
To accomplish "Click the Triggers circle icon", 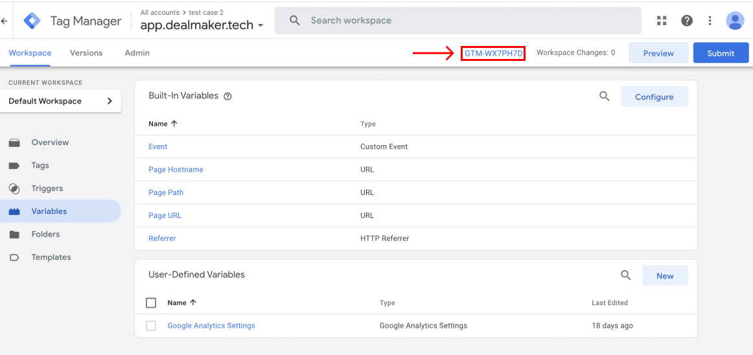I will 14,189.
